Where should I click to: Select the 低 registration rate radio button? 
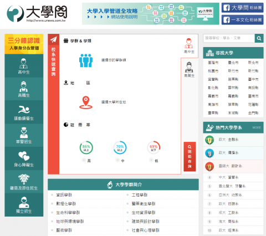pyautogui.click(x=151, y=160)
